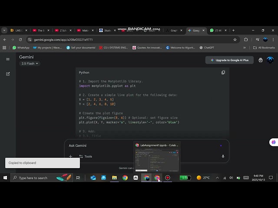Bookmark this page with the star icon
This screenshot has width=278, height=208.
point(235,39)
